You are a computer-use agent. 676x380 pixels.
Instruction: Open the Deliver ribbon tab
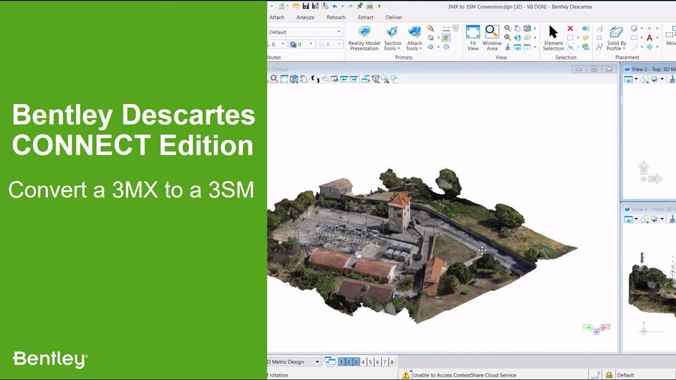pos(394,17)
